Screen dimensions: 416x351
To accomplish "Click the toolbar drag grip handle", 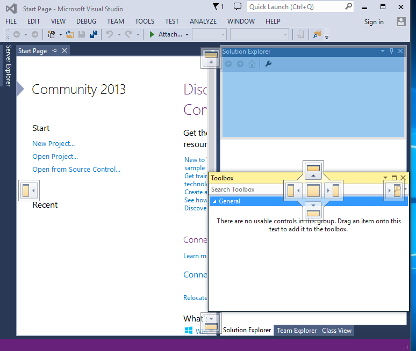I will [x=8, y=34].
